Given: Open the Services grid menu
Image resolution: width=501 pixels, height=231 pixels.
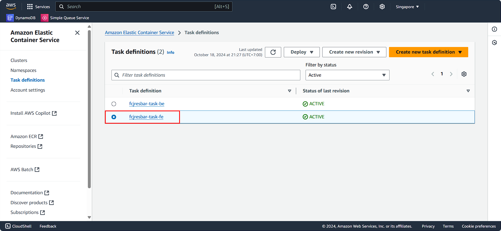Looking at the screenshot, I should [x=39, y=7].
